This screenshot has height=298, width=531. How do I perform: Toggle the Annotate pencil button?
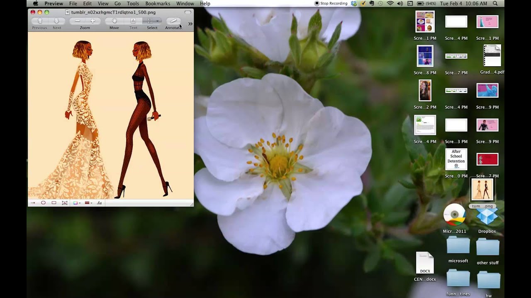coord(173,21)
